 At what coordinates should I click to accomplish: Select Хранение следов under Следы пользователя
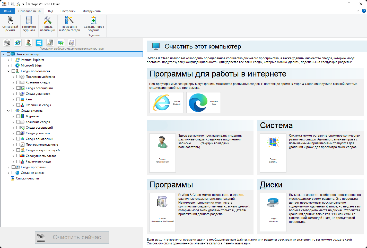point(38,82)
